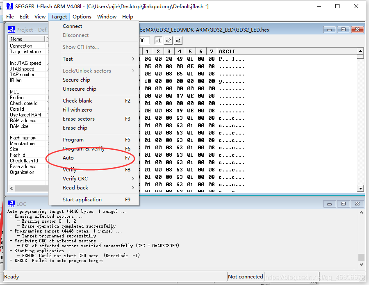Viewport: 369px width, 285px height.
Task: Select Verify F8 entry
Action: pyautogui.click(x=93, y=170)
